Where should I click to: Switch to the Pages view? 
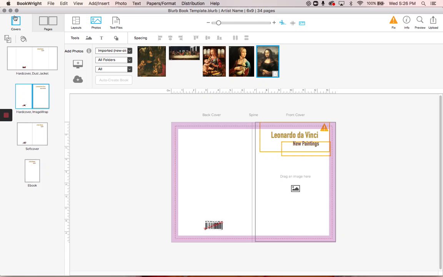pyautogui.click(x=48, y=23)
